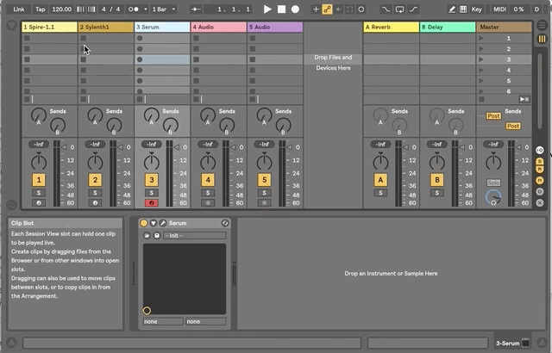Open the 1 Bar quantization dropdown
This screenshot has height=353, width=552.
pyautogui.click(x=162, y=9)
